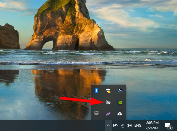Open calendar from the 8:08 PM clock
The height and width of the screenshot is (131, 177).
(152, 125)
